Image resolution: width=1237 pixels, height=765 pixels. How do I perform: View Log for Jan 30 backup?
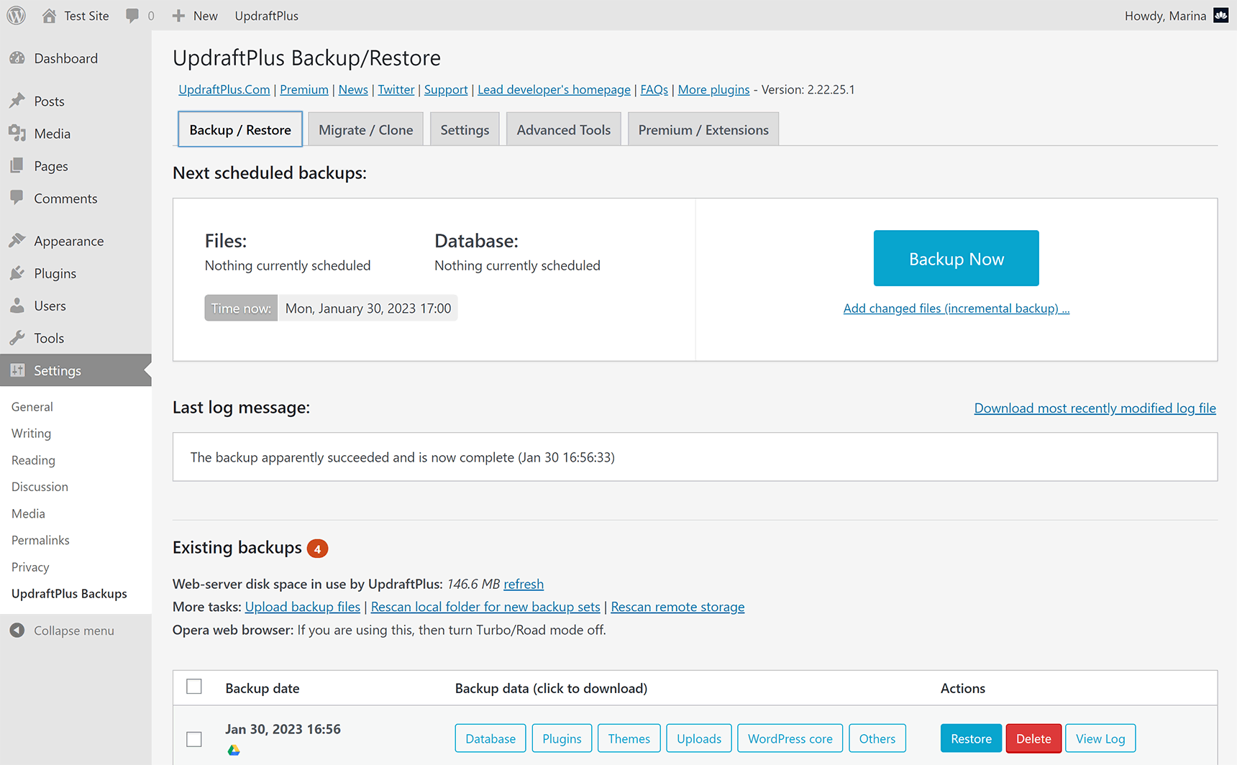click(x=1100, y=738)
